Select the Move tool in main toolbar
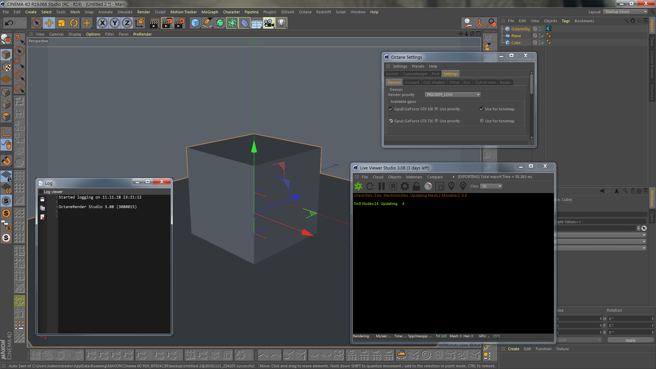656x369 pixels. pyautogui.click(x=49, y=23)
